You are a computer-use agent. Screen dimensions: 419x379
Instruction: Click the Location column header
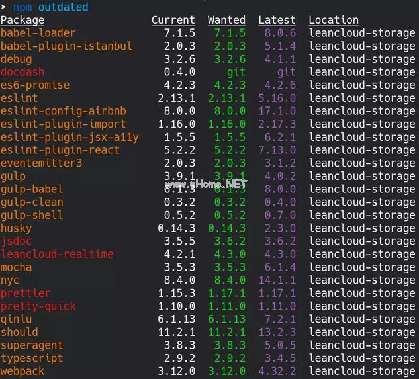[334, 20]
